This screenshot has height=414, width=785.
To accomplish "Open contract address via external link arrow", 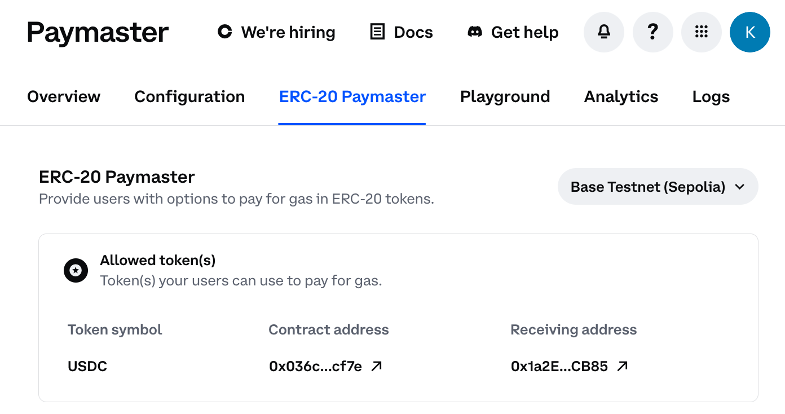I will (376, 366).
